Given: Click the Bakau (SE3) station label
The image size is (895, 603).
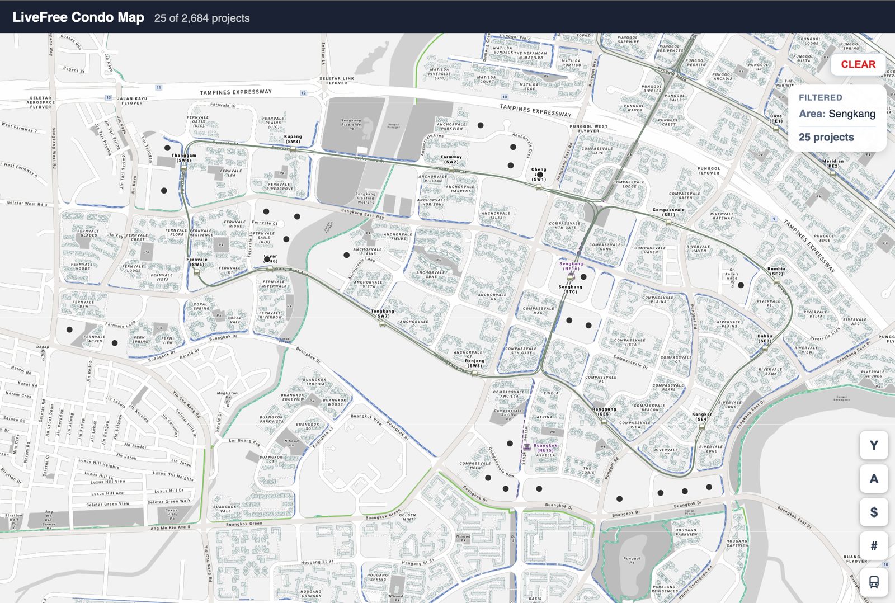Looking at the screenshot, I should tap(765, 338).
